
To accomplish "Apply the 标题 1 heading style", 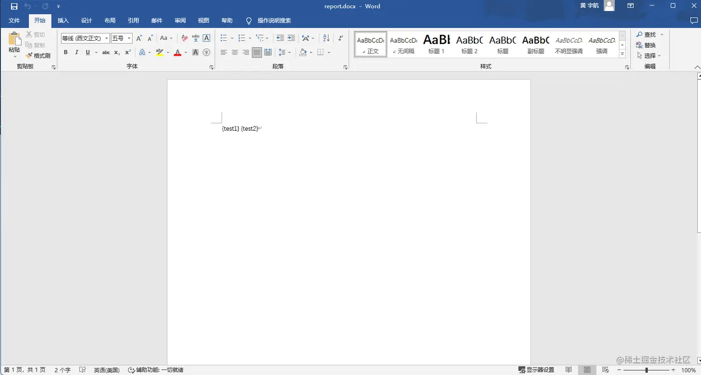I will pyautogui.click(x=437, y=44).
